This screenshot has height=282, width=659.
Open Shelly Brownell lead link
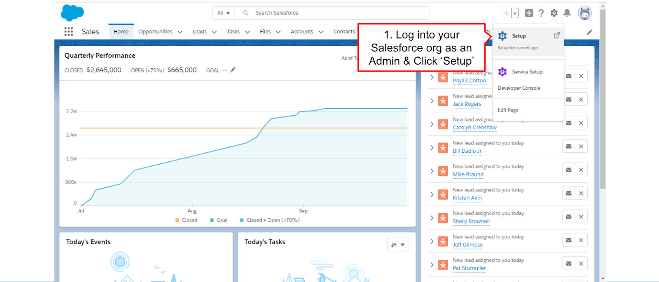point(471,221)
